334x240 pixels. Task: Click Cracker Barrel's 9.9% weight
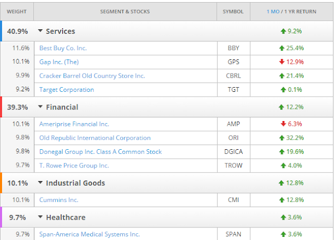pos(22,75)
